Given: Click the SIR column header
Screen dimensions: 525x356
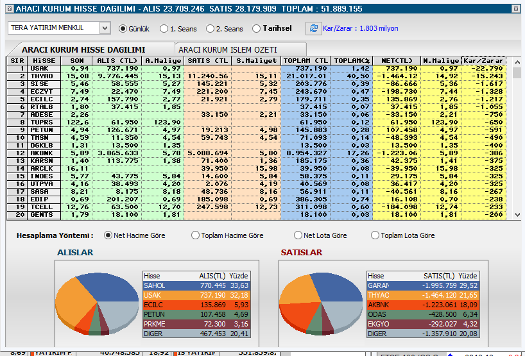Looking at the screenshot, I should point(17,60).
